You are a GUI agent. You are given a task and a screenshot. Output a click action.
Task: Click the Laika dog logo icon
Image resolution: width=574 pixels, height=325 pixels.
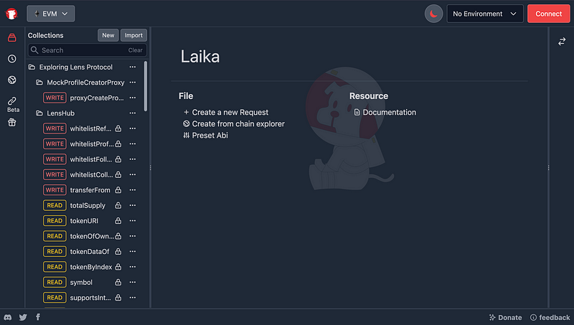(11, 13)
